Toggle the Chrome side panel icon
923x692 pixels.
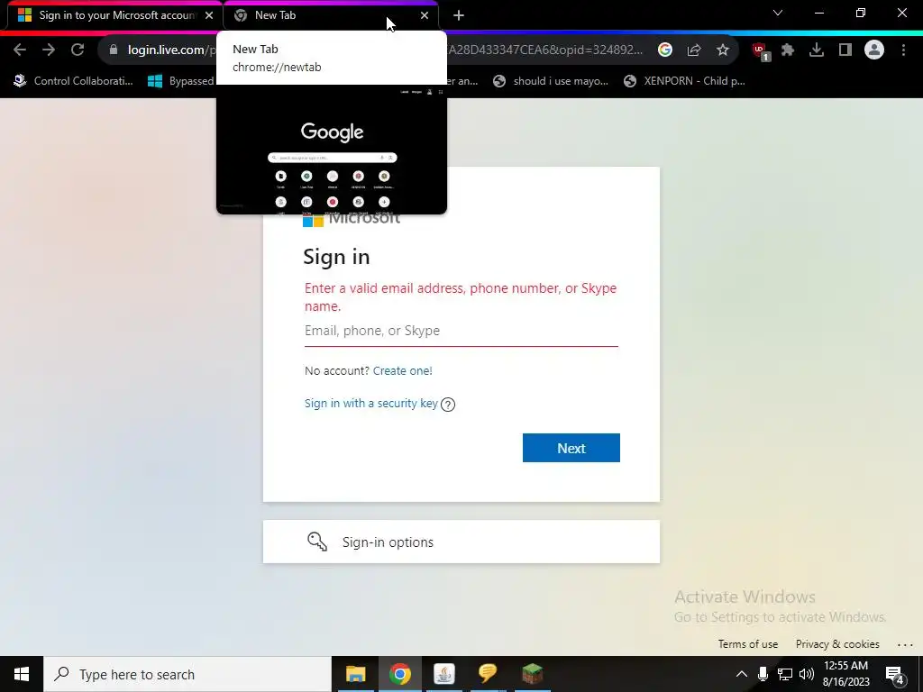coord(845,50)
